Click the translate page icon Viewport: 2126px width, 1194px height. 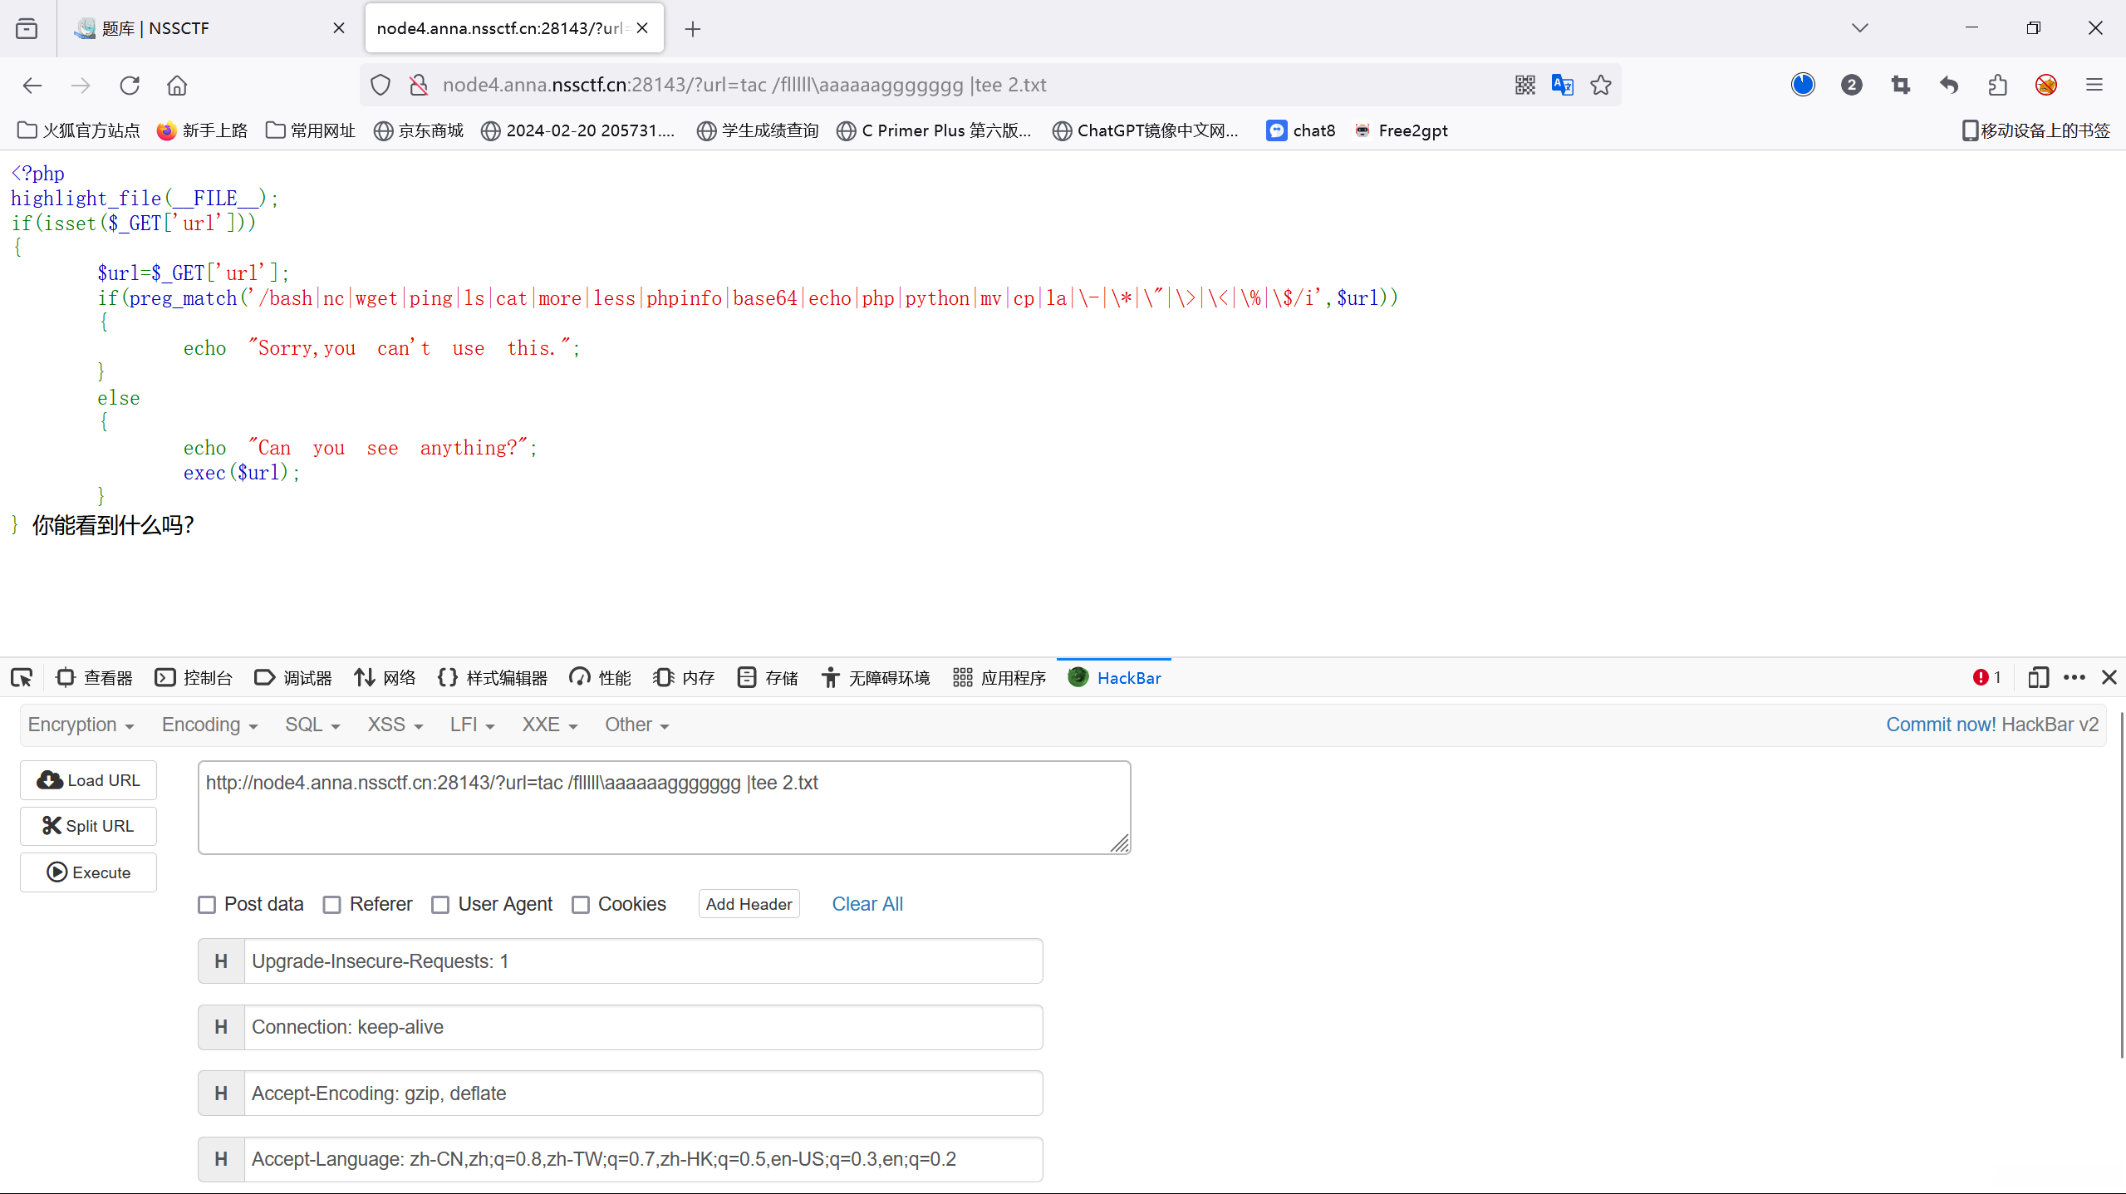pyautogui.click(x=1562, y=85)
